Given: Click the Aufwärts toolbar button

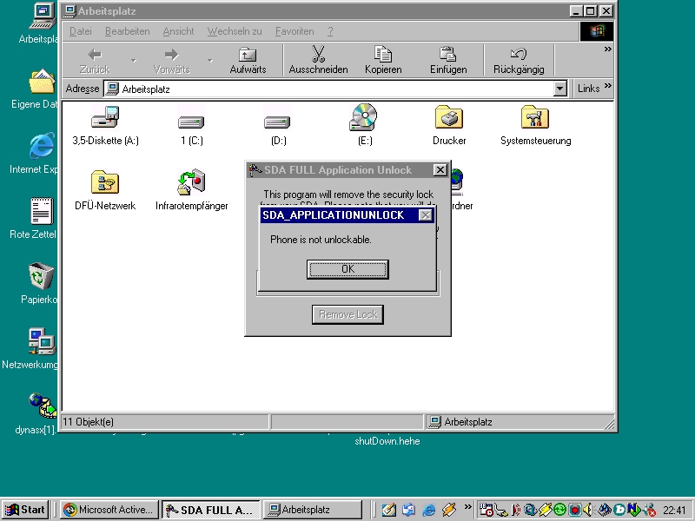Looking at the screenshot, I should (x=248, y=60).
